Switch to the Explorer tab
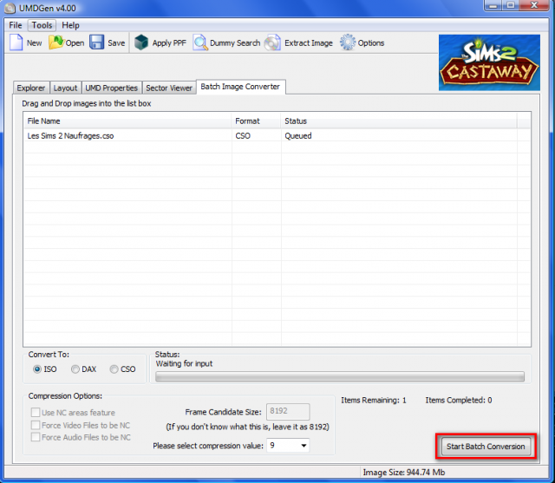The height and width of the screenshot is (483, 555). pyautogui.click(x=31, y=88)
